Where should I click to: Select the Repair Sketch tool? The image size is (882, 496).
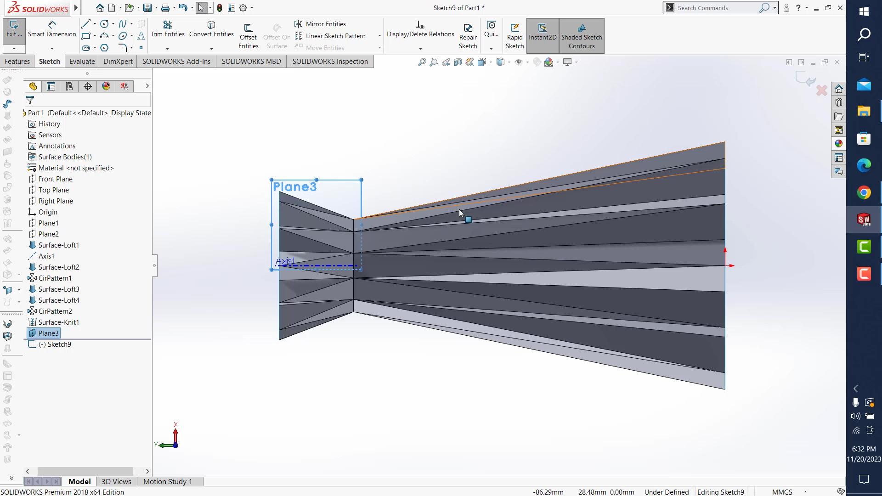[468, 34]
